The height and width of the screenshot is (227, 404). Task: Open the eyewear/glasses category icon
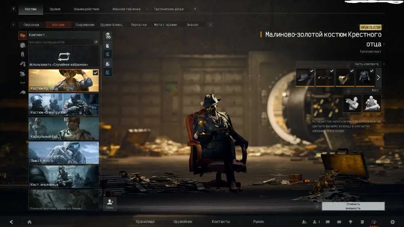point(22,83)
